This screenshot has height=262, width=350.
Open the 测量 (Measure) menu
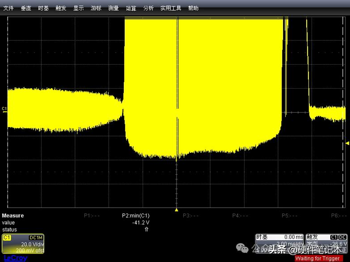(113, 8)
